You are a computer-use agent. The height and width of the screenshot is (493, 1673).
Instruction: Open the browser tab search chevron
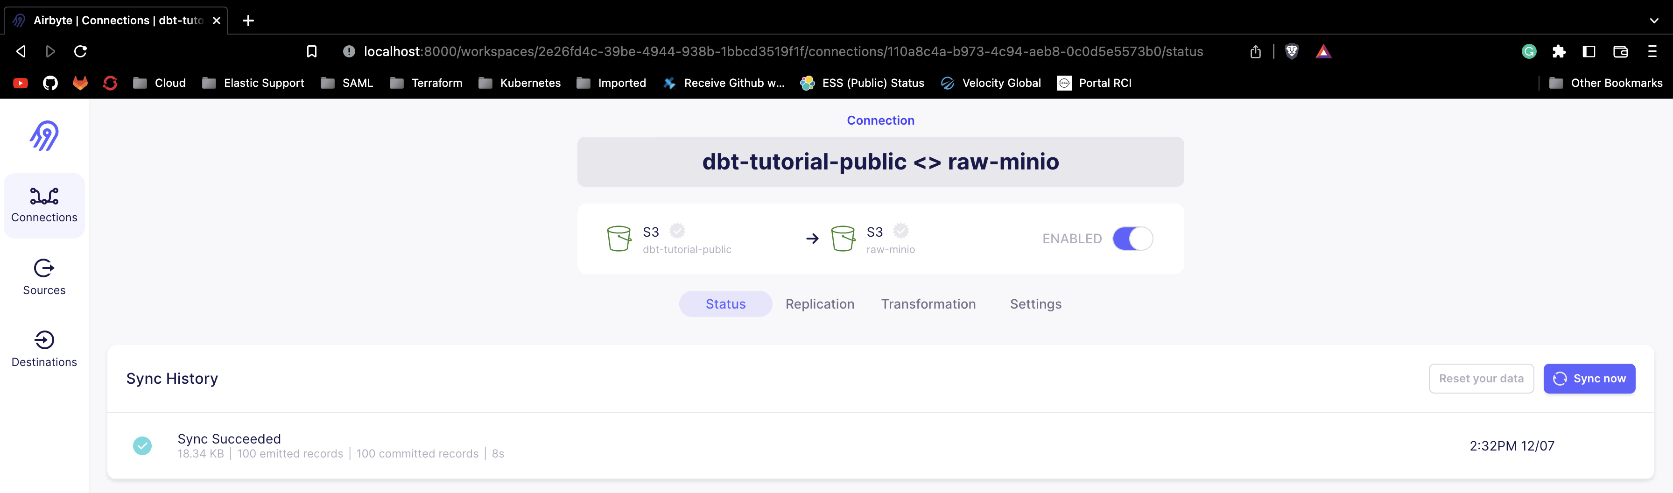pos(1653,20)
